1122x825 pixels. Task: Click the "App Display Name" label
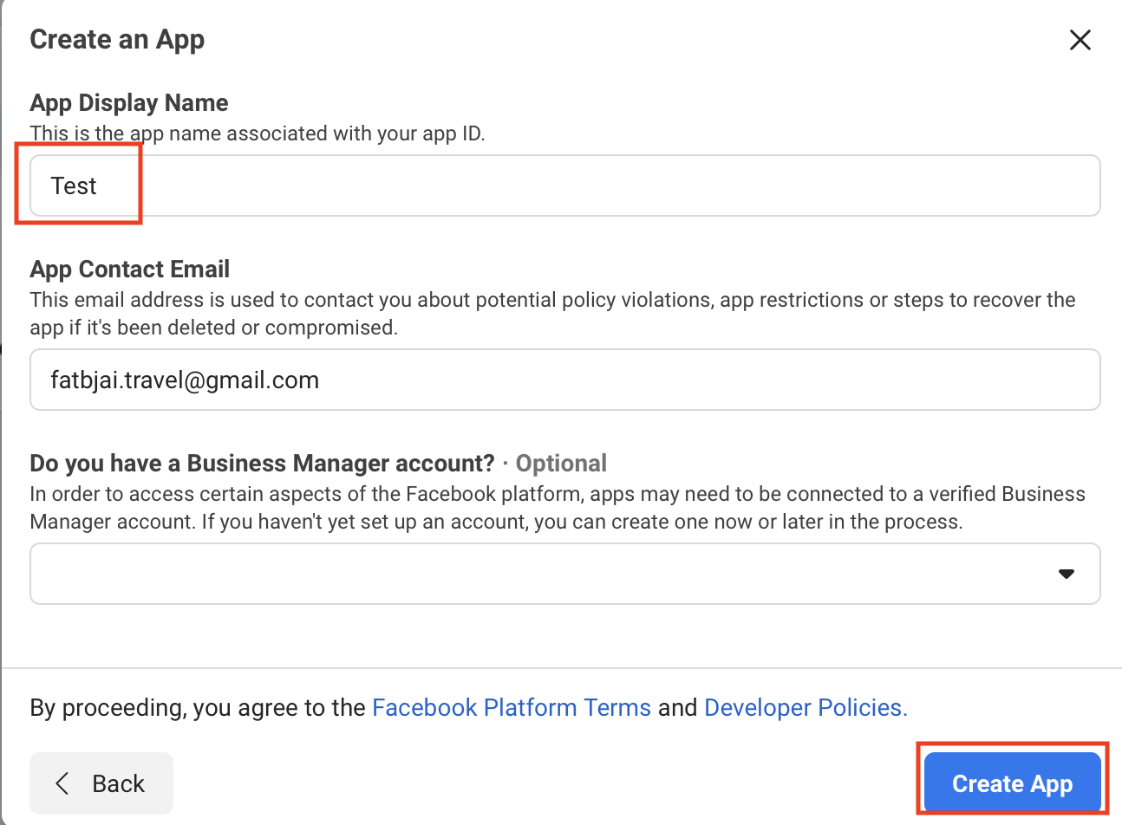point(129,102)
